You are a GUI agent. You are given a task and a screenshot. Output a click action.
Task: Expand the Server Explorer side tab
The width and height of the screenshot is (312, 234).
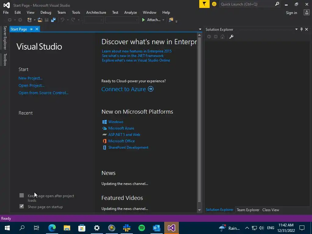pyautogui.click(x=5, y=38)
